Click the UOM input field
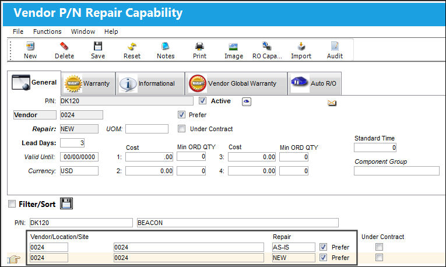Viewport: 446px width, 267px height. point(147,129)
